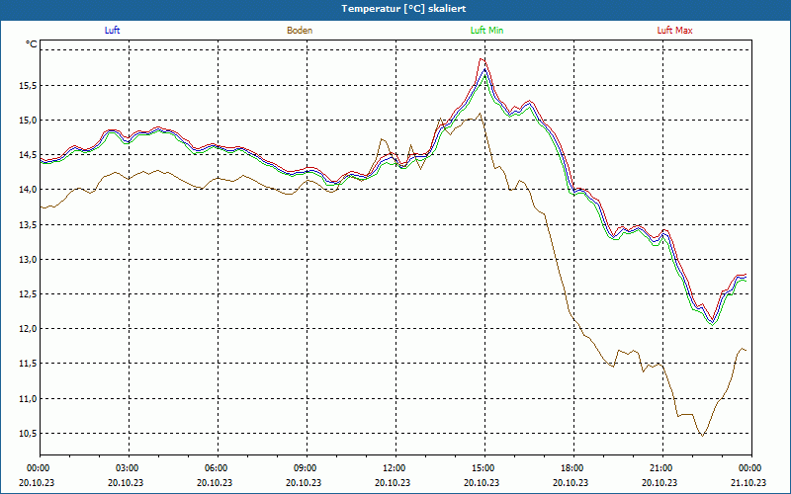
Task: Click the brown Boden legend label
Action: [300, 31]
